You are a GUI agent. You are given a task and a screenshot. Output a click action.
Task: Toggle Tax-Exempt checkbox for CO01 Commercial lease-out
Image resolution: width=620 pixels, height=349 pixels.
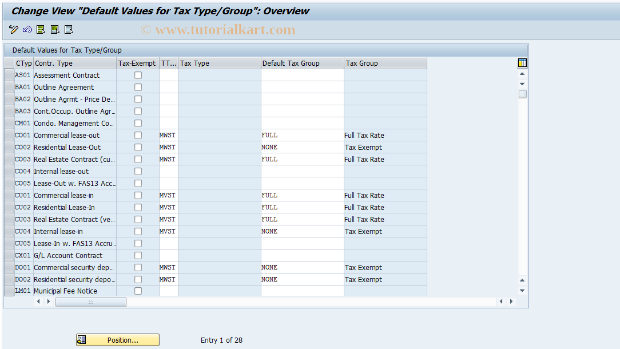point(138,136)
